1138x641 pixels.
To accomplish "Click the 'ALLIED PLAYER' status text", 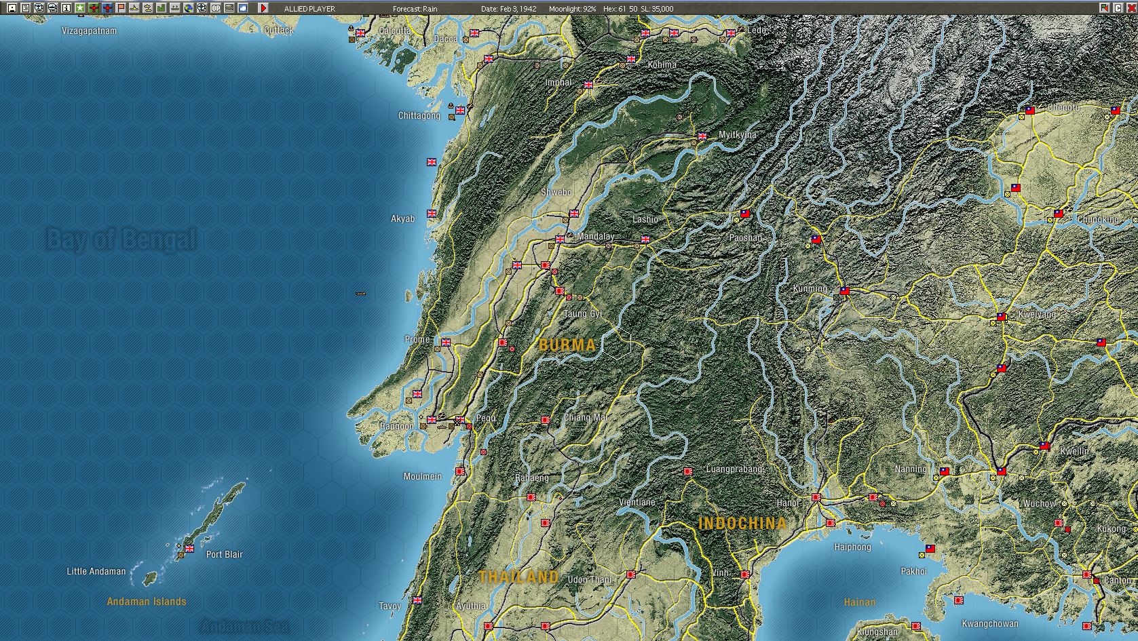I will (309, 9).
